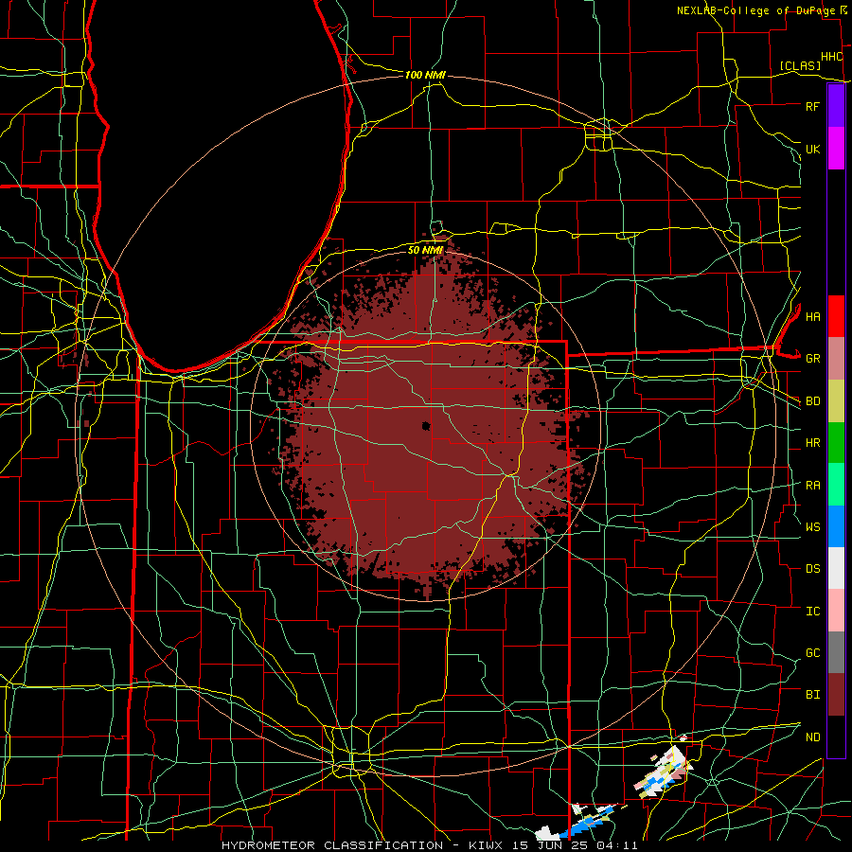Click the 'GR' legend label

[x=812, y=359]
